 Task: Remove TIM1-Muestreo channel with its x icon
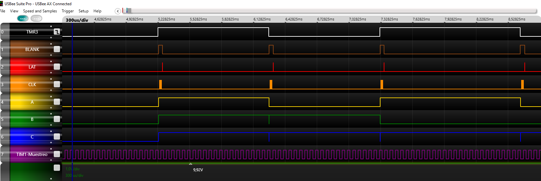coord(51,149)
